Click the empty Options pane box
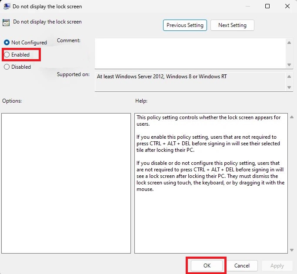The image size is (297, 274). (66, 183)
